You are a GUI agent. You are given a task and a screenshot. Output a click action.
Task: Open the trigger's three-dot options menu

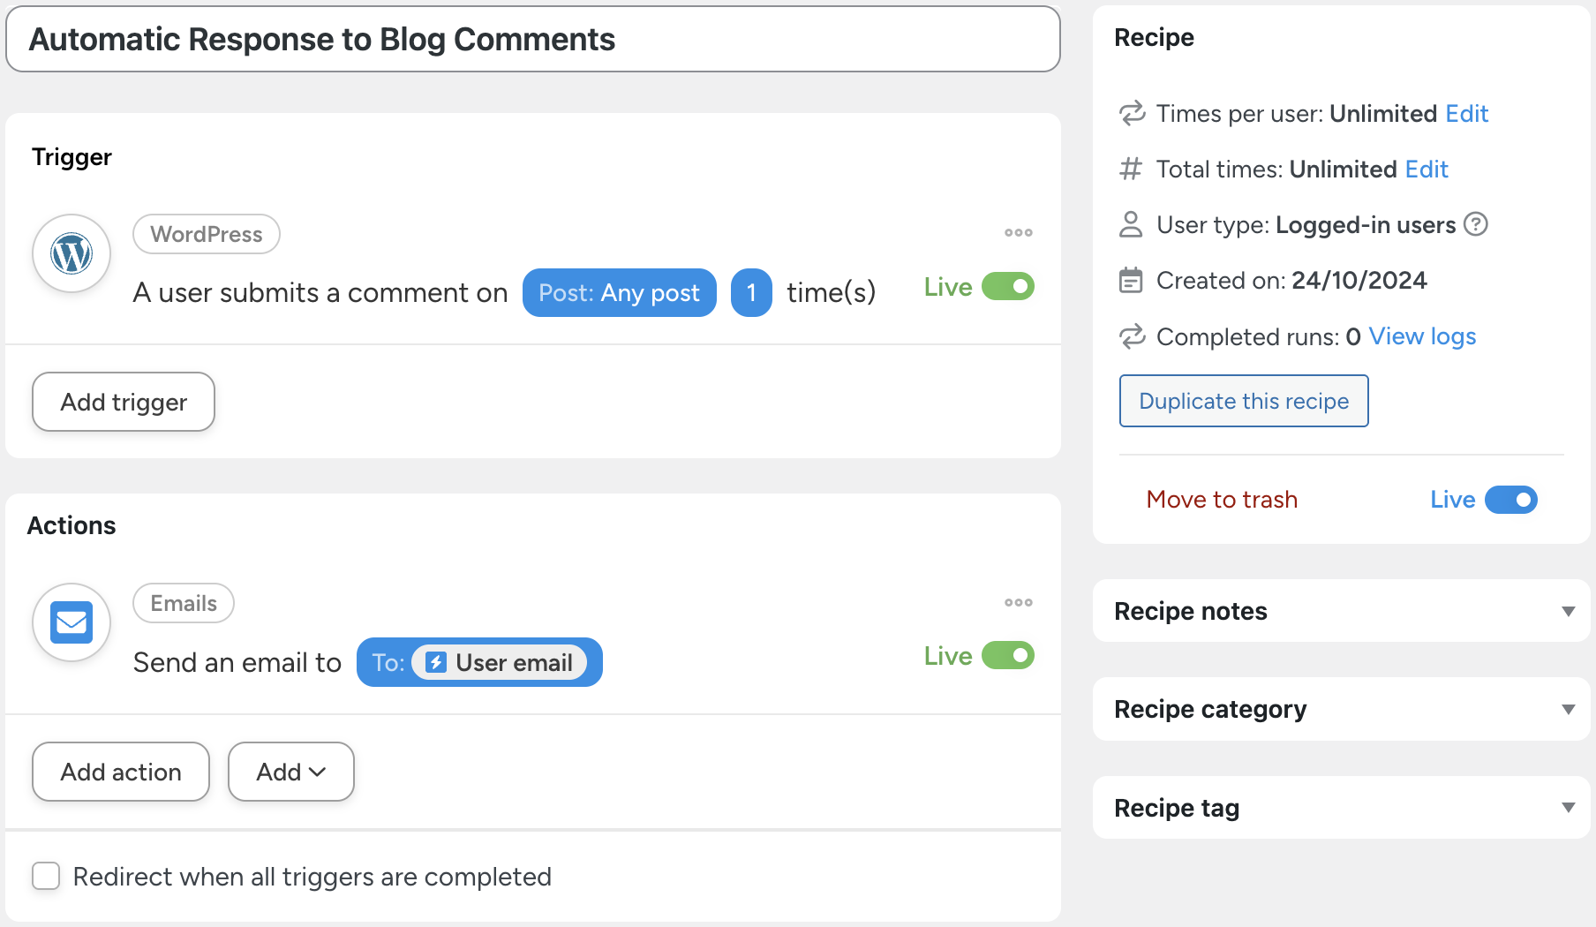[1018, 233]
